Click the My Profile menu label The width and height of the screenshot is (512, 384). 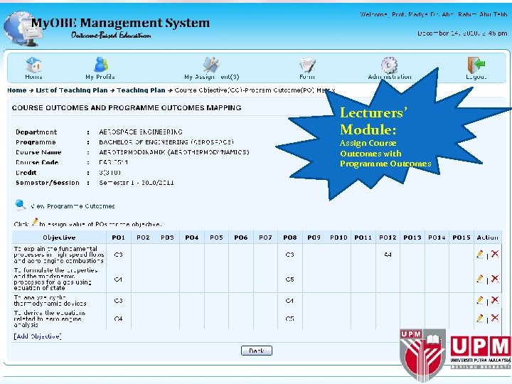100,77
